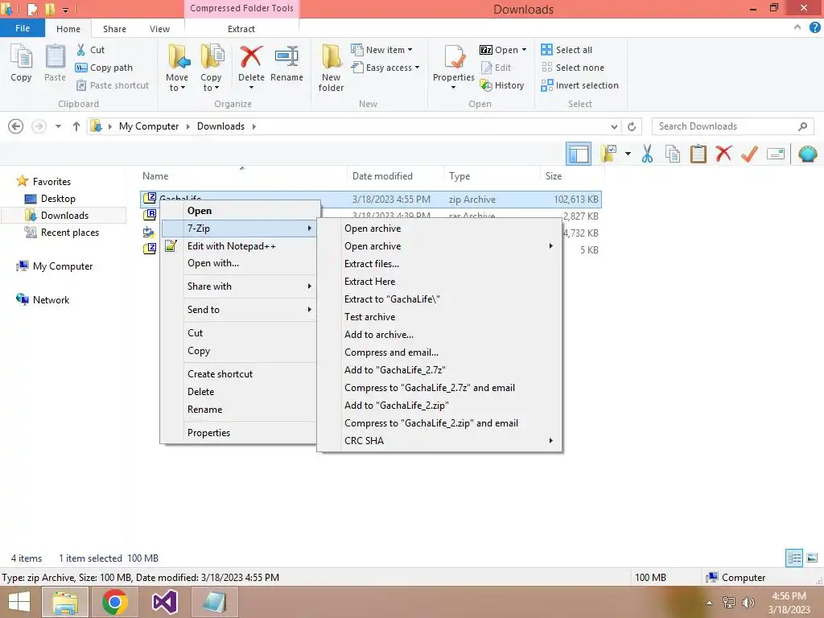
Task: Sort by Type column header
Action: pos(459,176)
